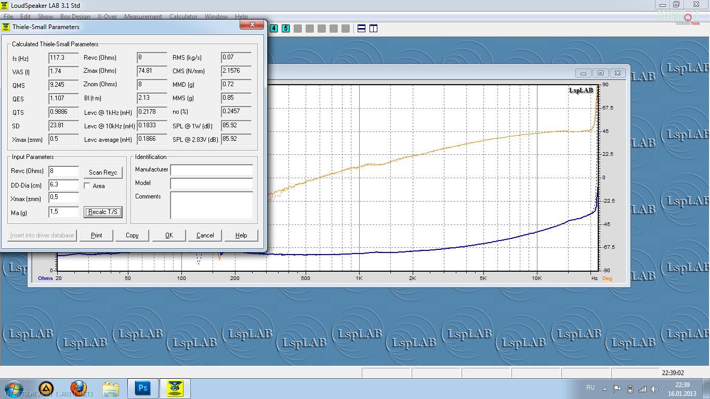The image size is (710, 399).
Task: Open the Windows Start menu orb
Action: [13, 389]
